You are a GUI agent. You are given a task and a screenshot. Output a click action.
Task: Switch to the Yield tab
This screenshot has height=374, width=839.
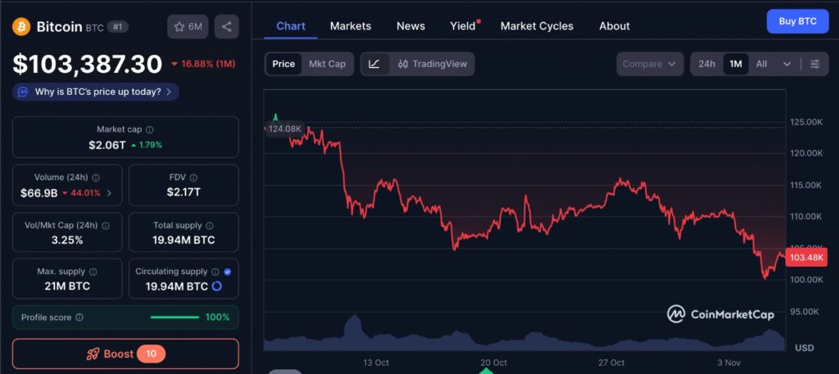click(x=463, y=26)
